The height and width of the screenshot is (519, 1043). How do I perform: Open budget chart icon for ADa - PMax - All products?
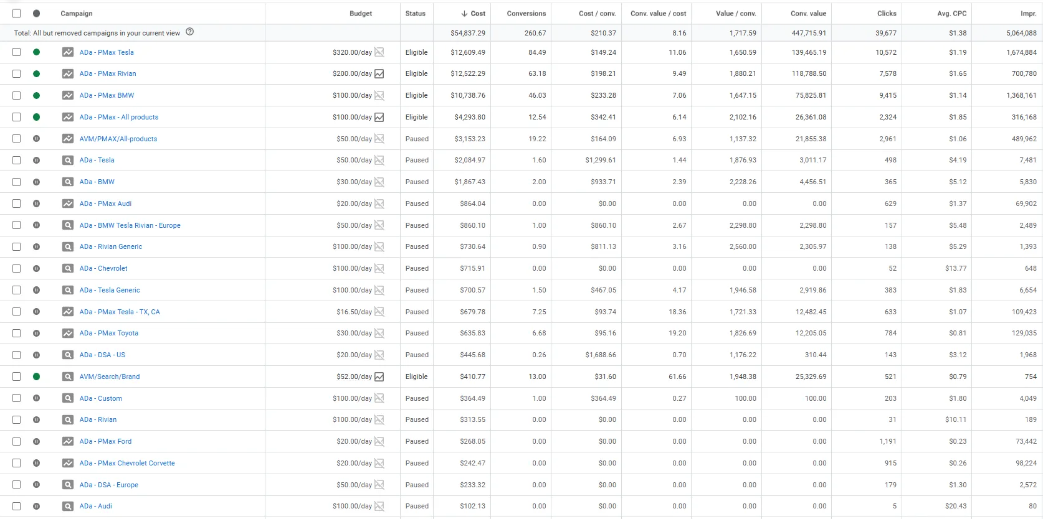click(379, 117)
